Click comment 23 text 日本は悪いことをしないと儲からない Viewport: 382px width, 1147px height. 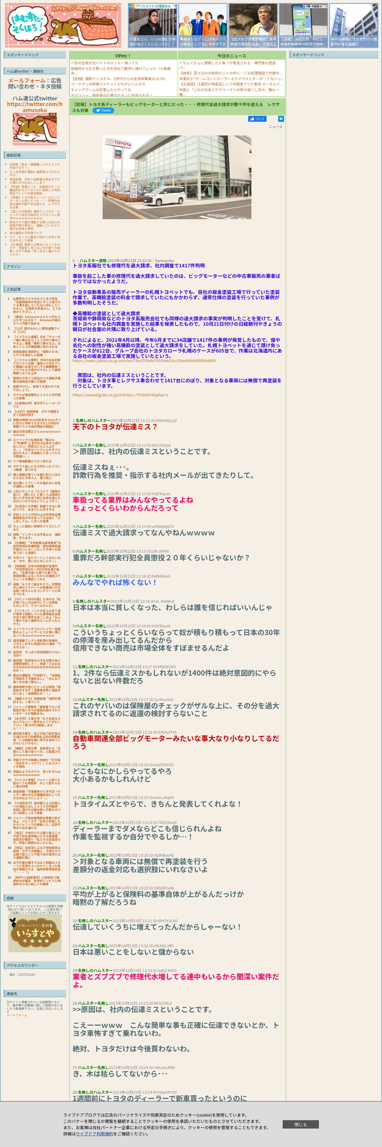coord(133,952)
